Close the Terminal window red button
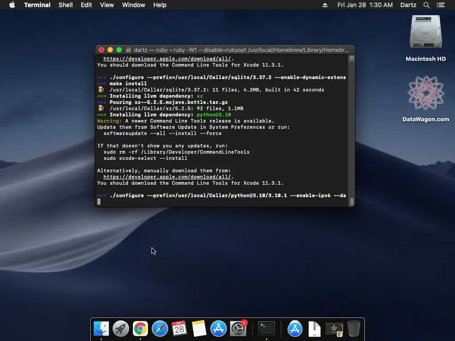Screen dimensions: 455x341 (x=101, y=50)
